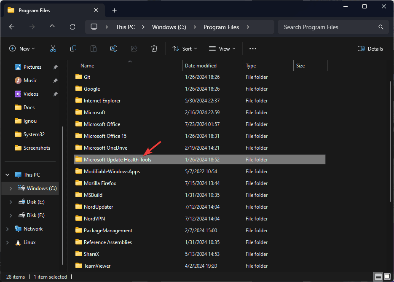The width and height of the screenshot is (394, 282).
Task: Expand chevron after Program Files breadcrumb
Action: (248, 27)
